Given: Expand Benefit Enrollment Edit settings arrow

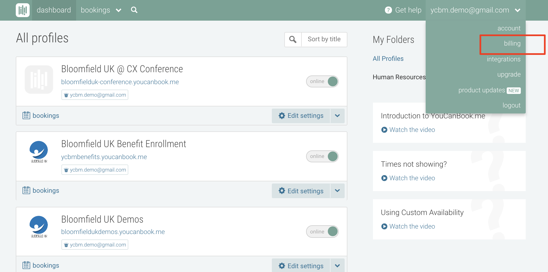Looking at the screenshot, I should (337, 191).
